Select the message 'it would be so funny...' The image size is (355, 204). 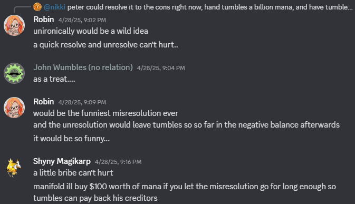pyautogui.click(x=72, y=139)
